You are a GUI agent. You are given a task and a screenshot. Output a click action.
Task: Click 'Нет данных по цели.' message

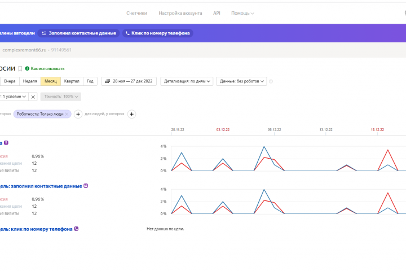[x=165, y=229]
